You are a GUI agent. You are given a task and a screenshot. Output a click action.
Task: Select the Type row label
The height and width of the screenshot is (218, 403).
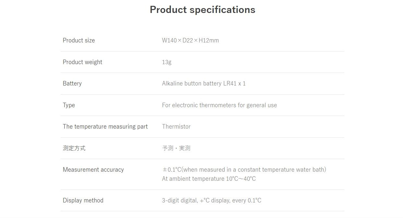(69, 105)
